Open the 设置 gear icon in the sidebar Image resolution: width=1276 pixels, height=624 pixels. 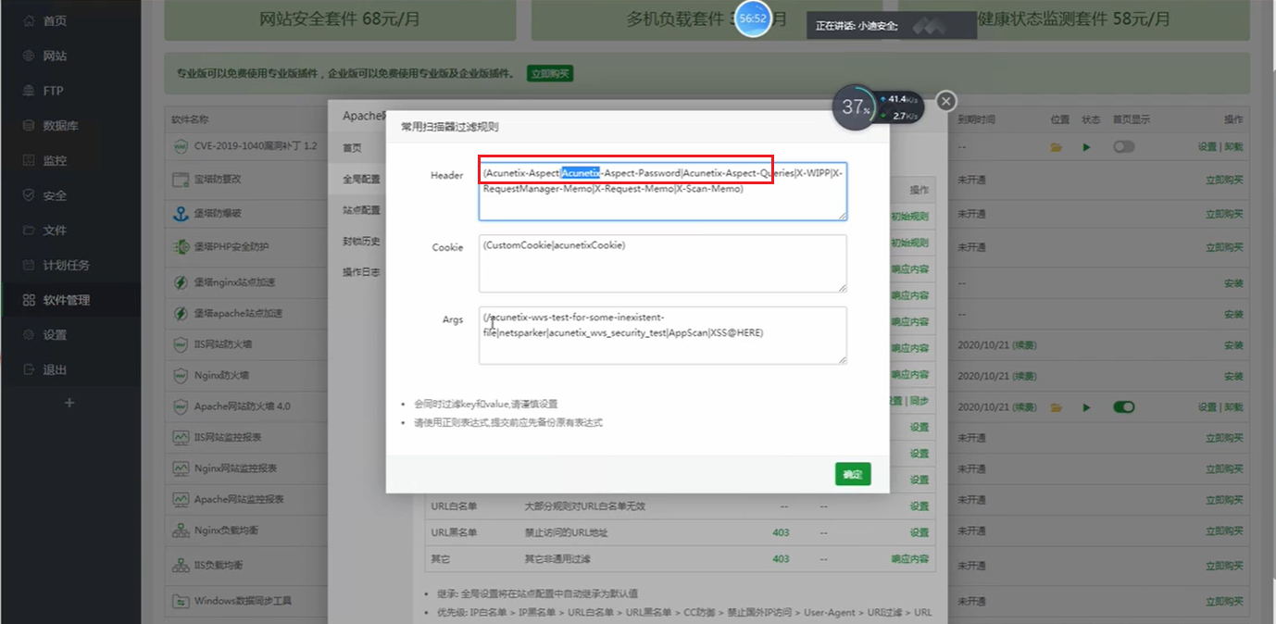click(x=29, y=334)
